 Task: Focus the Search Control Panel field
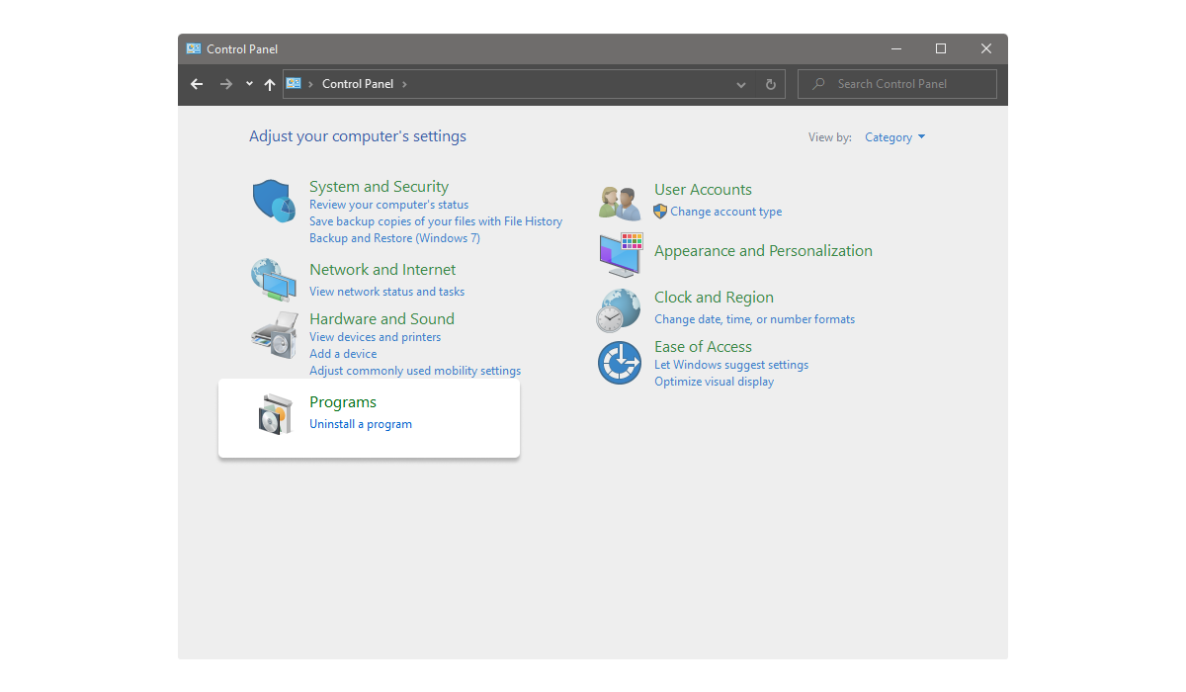point(896,84)
